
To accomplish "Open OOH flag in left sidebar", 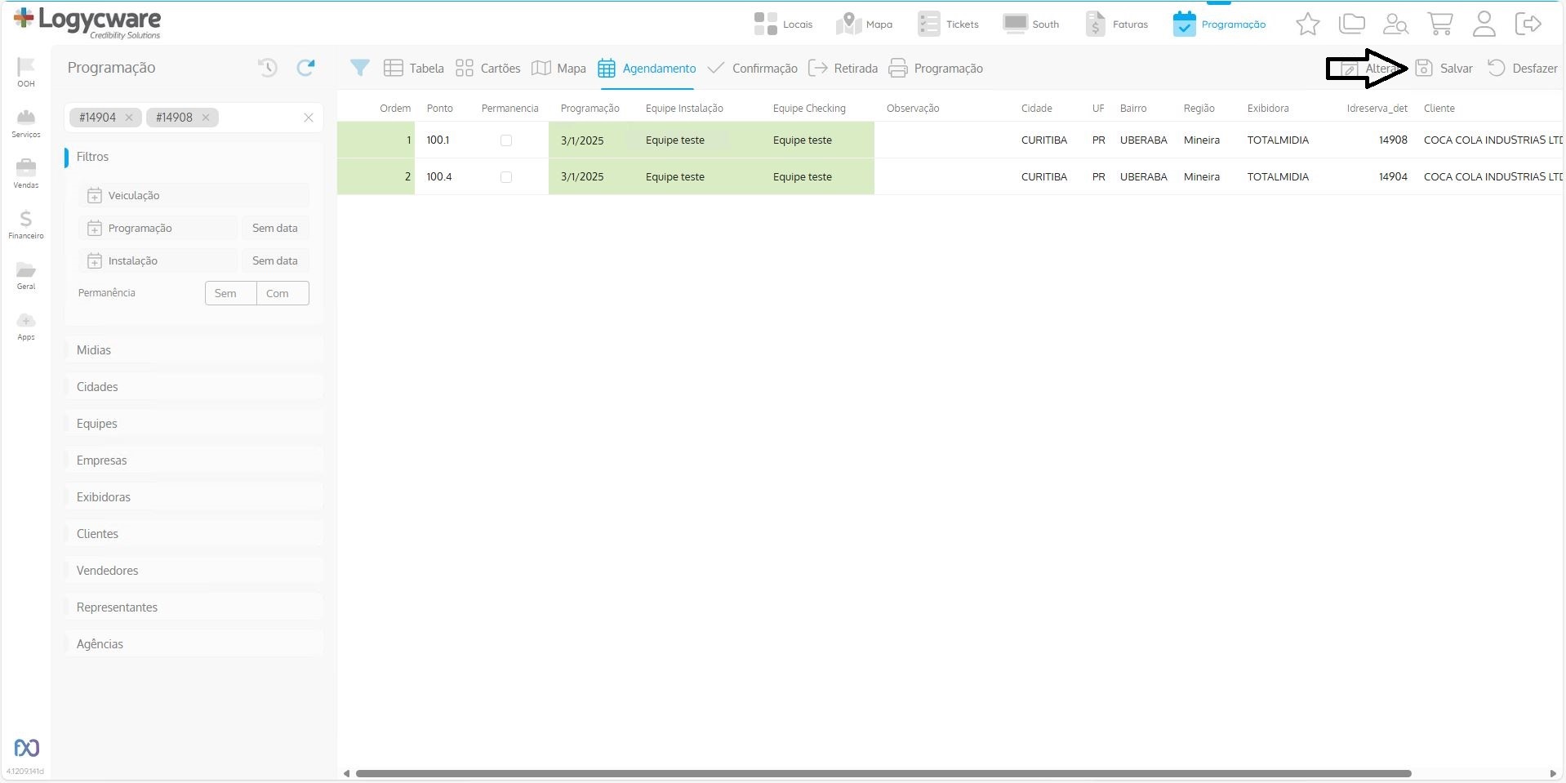I will pyautogui.click(x=26, y=72).
